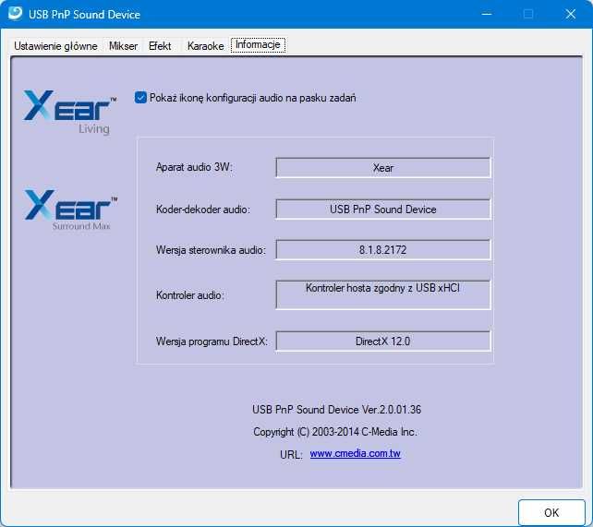Confirm with the OK button
Screen dimensions: 593x527
(551, 512)
